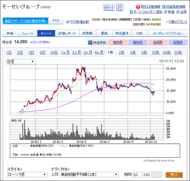
Task: Click the 信用買 margin buy button
Action: click(x=158, y=42)
